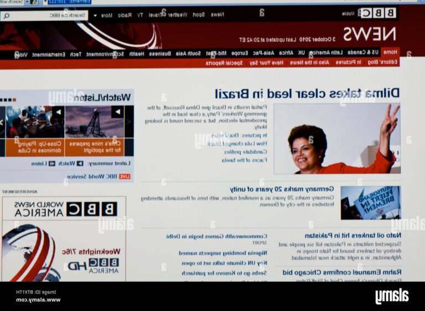Click carousel arrow beside Chile's mine video
The image size is (425, 311).
pyautogui.click(x=129, y=122)
